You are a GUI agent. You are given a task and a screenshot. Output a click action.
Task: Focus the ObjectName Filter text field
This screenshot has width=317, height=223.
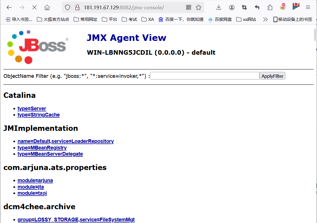coord(205,76)
